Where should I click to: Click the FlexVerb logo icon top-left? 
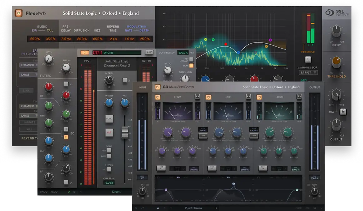[x=18, y=13]
